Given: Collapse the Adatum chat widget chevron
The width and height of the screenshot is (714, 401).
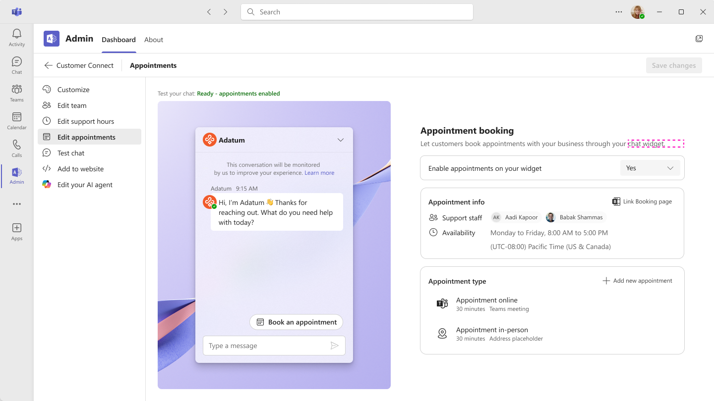Looking at the screenshot, I should [341, 140].
